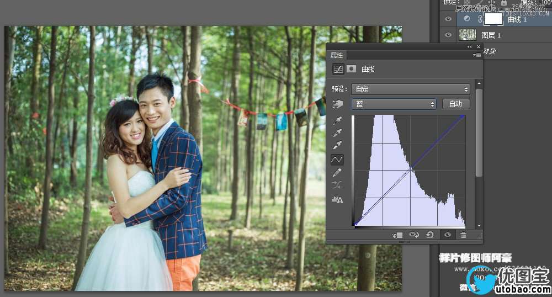The height and width of the screenshot is (297, 552).
Task: Open the 预设 preset dropdown
Action: (411, 89)
